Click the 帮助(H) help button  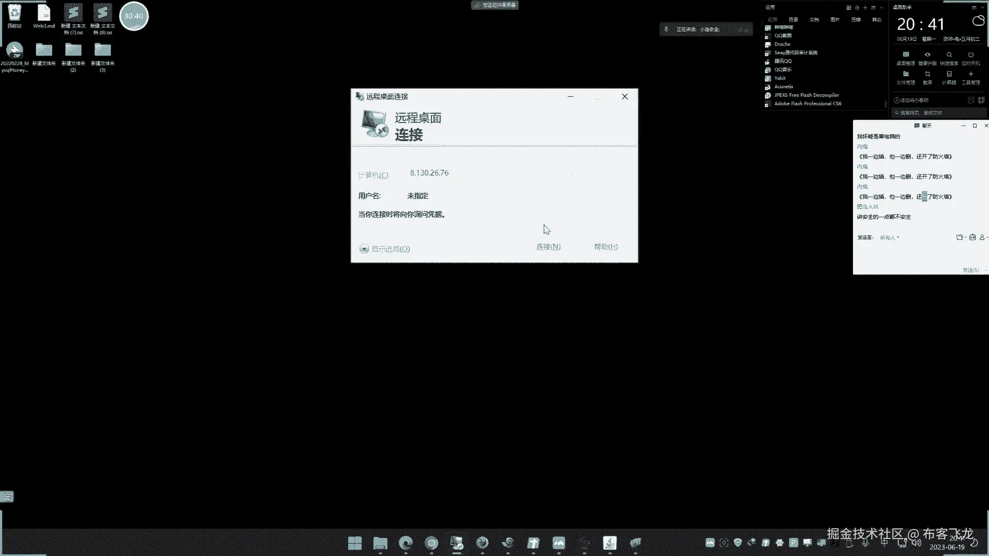[606, 247]
